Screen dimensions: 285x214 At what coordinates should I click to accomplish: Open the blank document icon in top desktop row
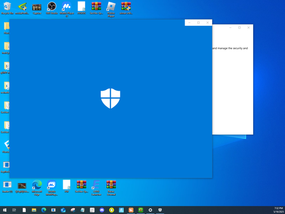(x=82, y=8)
